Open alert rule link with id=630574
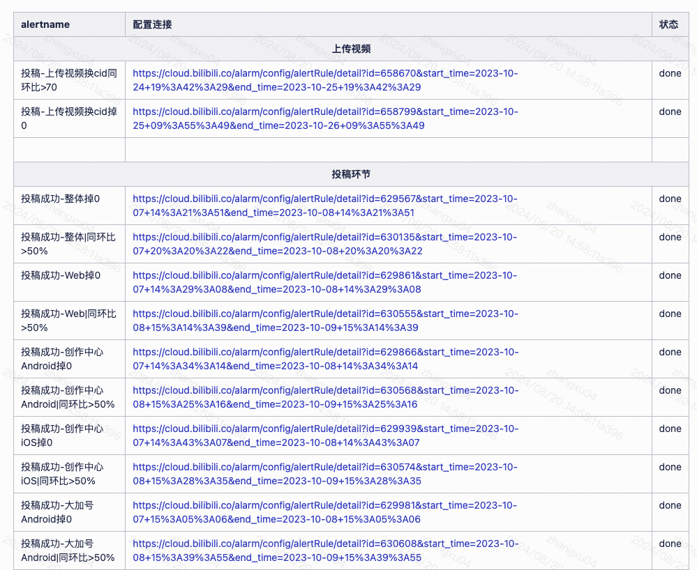697x570 pixels. pyautogui.click(x=325, y=474)
